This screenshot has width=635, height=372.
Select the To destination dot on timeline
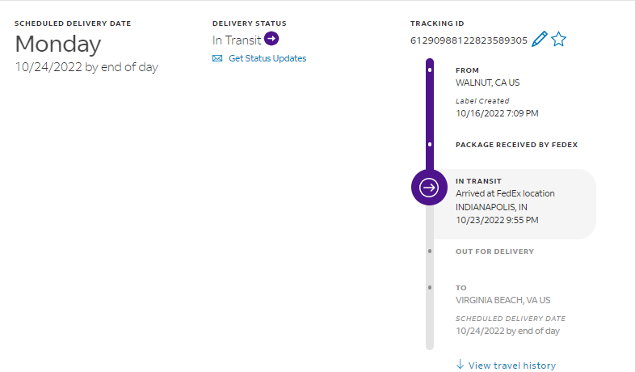[430, 287]
